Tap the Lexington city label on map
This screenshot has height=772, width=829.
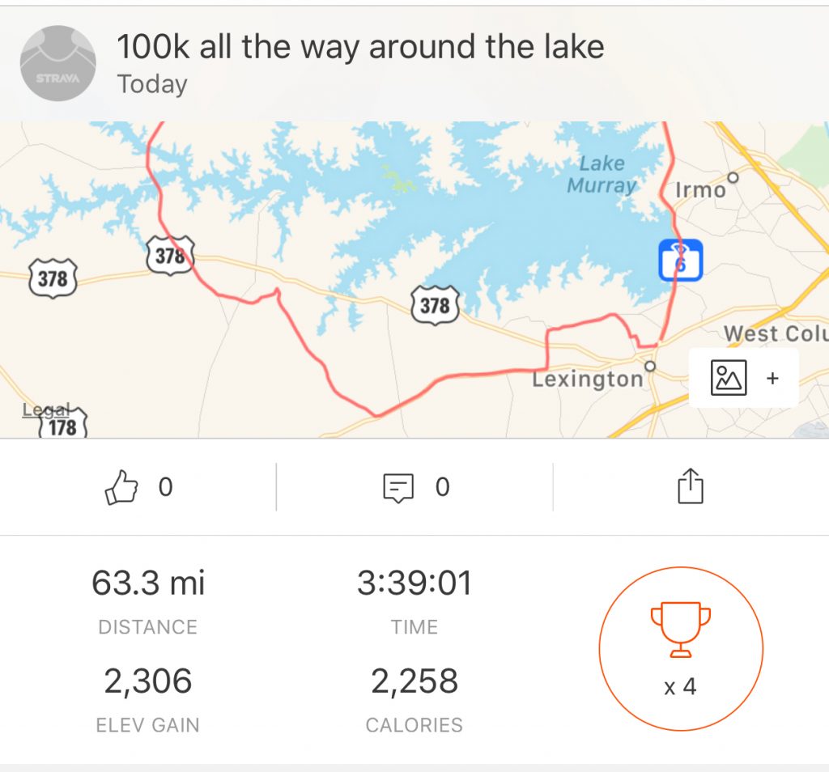[587, 379]
